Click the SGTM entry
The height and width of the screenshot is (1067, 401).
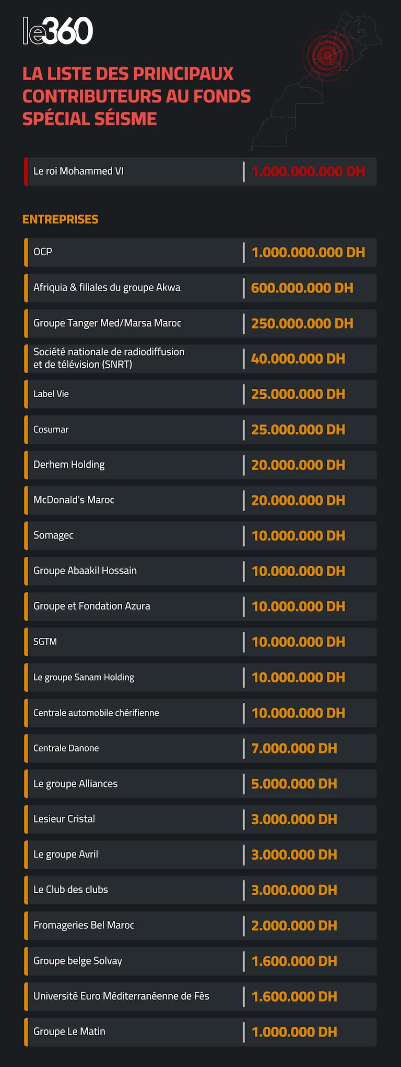(x=45, y=642)
